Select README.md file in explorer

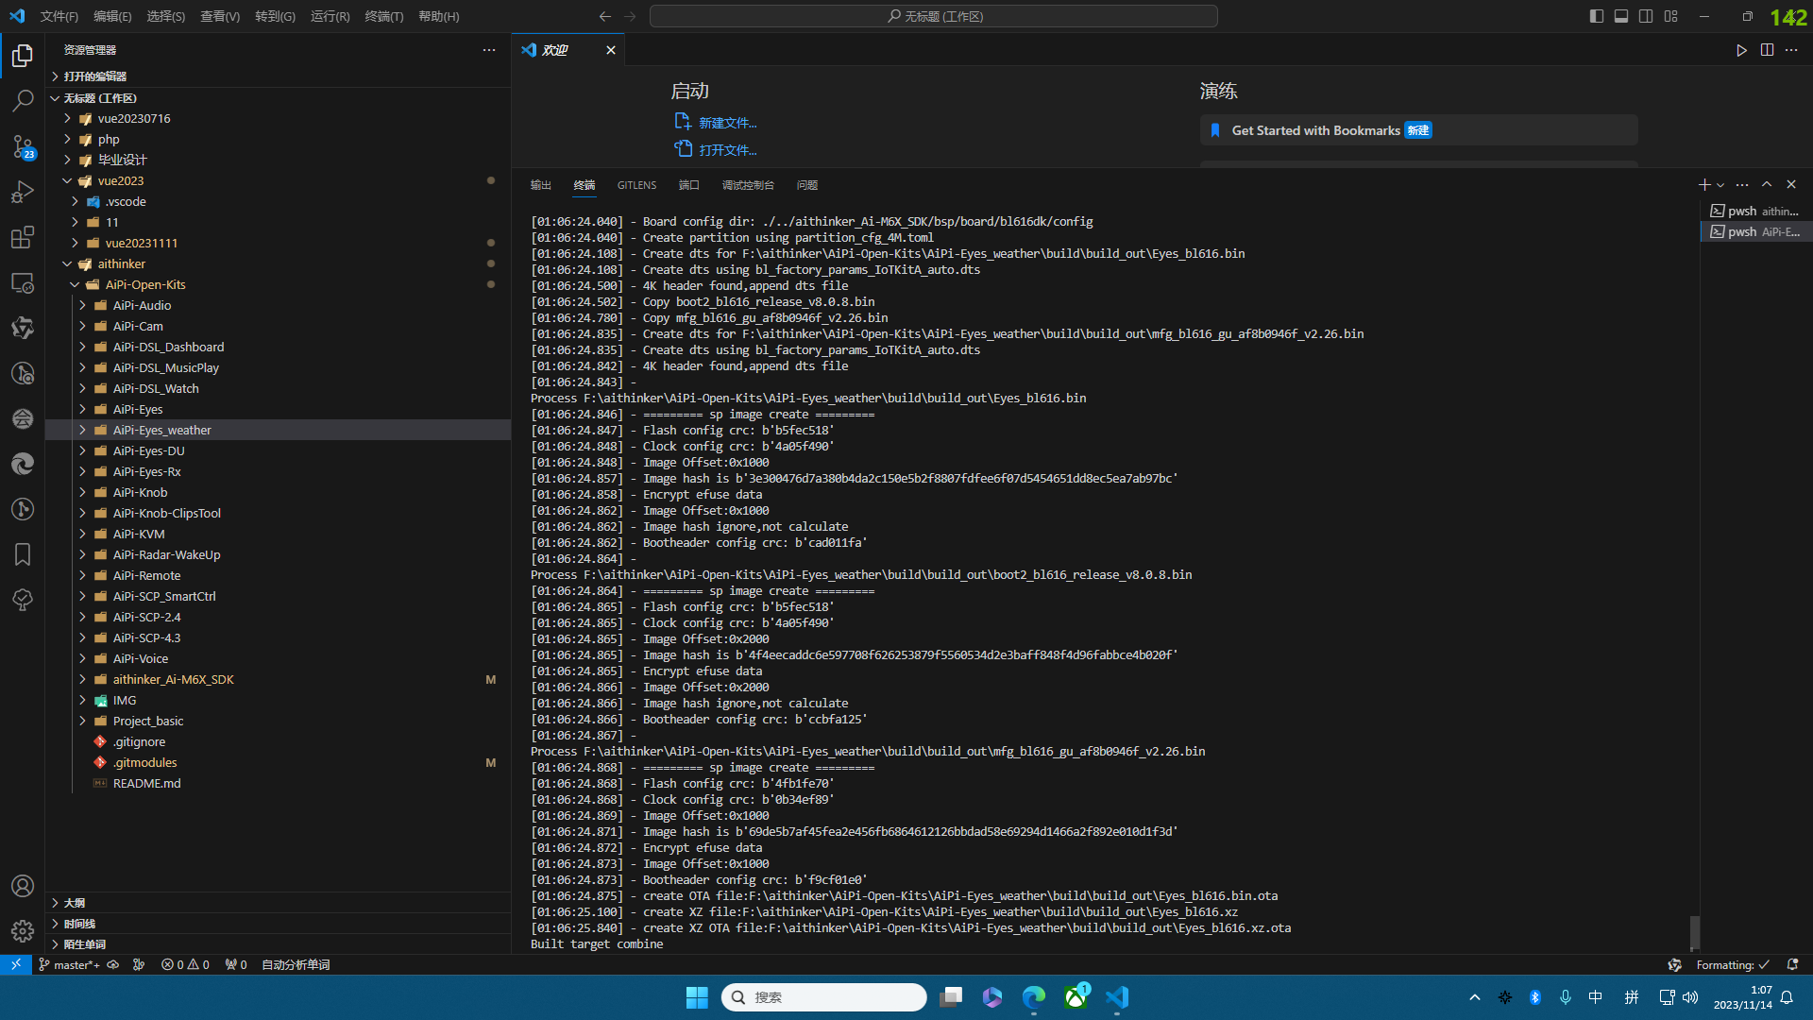pyautogui.click(x=278, y=783)
